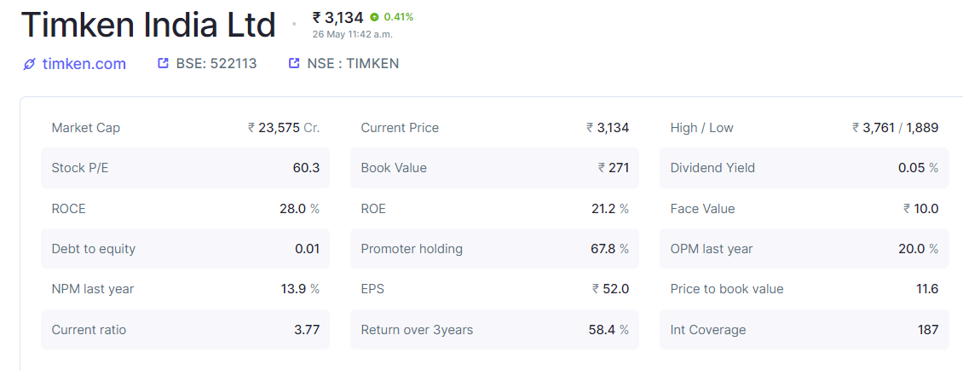Click the external-link icon before BSE: 522113
The height and width of the screenshot is (370, 963).
164,63
